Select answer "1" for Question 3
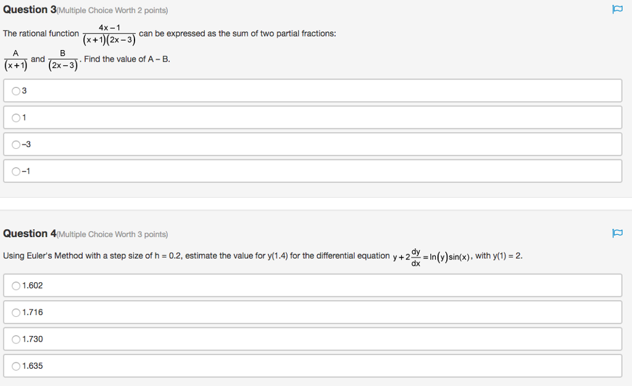The image size is (632, 386). tap(15, 117)
